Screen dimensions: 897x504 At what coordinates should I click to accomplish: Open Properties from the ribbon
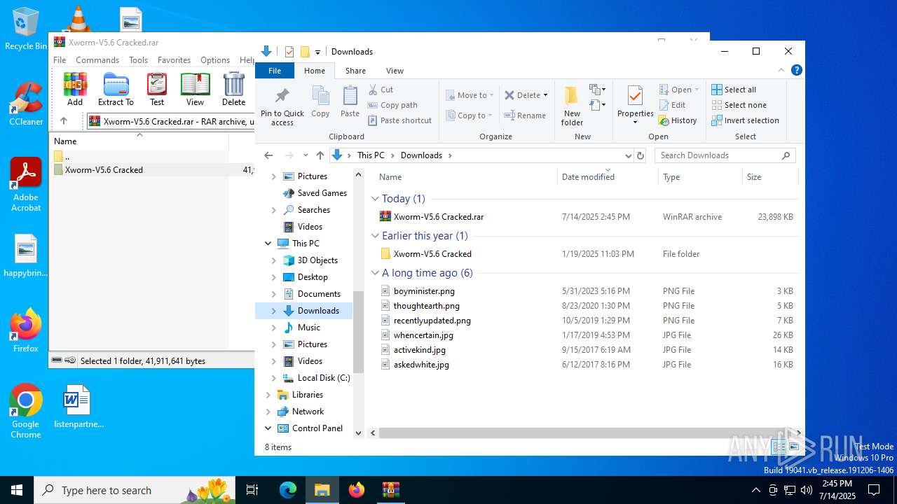pos(635,105)
